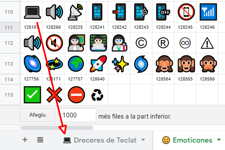Select the warning triangle emoji

207,43
